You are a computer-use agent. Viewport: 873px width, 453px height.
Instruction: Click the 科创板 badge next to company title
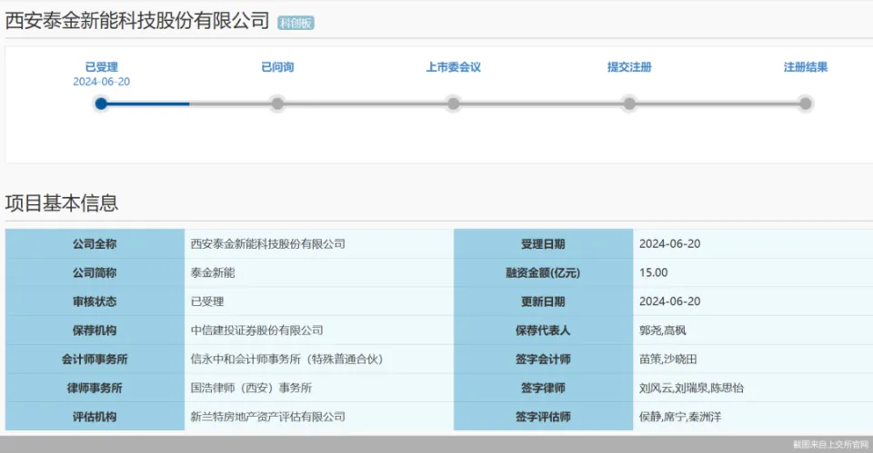pyautogui.click(x=296, y=23)
